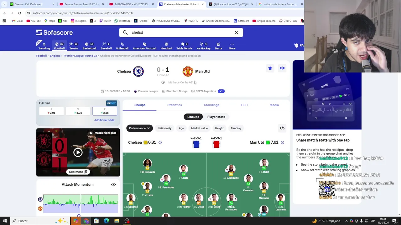Viewport: 401px width, 225px height.
Task: Open the England breadcrumb link
Action: click(55, 56)
